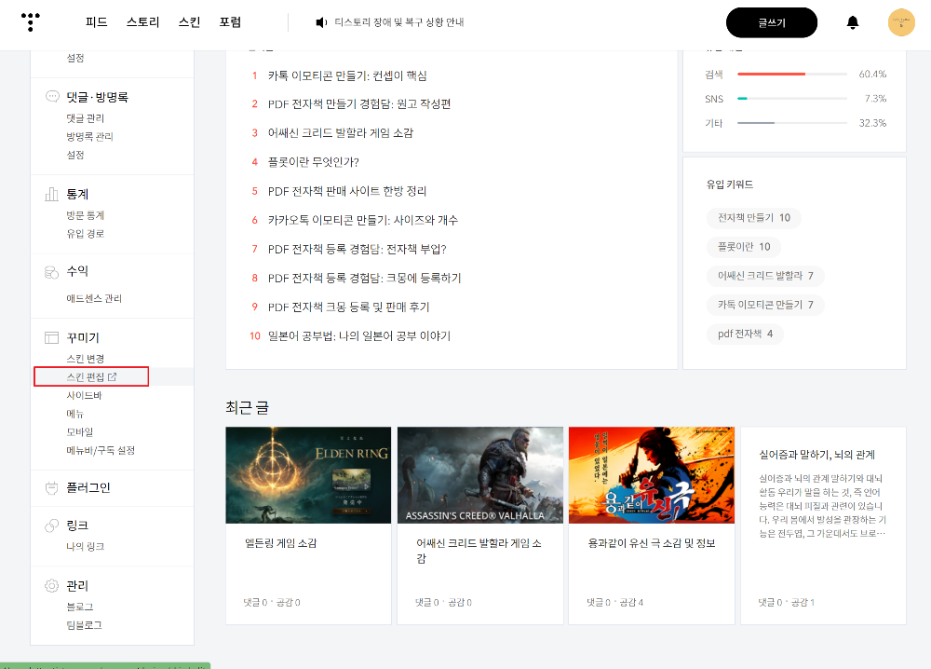Click the announcement speaker icon
This screenshot has width=931, height=669.
pos(321,22)
